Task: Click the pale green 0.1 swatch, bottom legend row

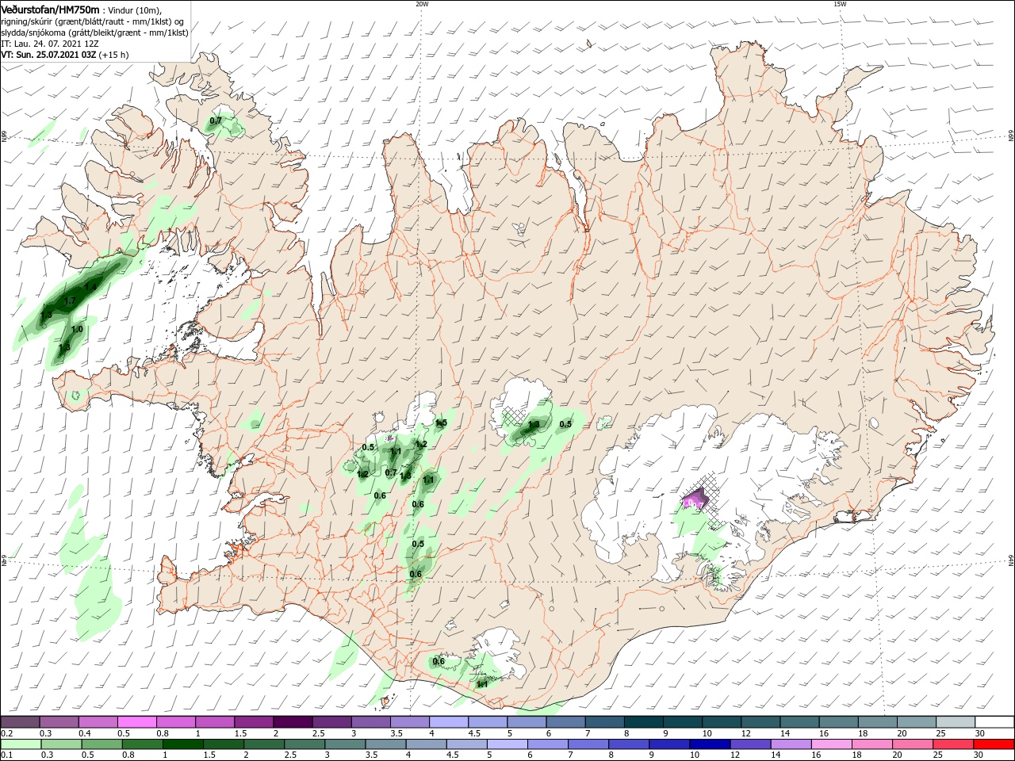Action: coord(21,744)
